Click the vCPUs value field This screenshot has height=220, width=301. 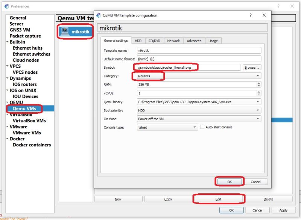(197, 93)
